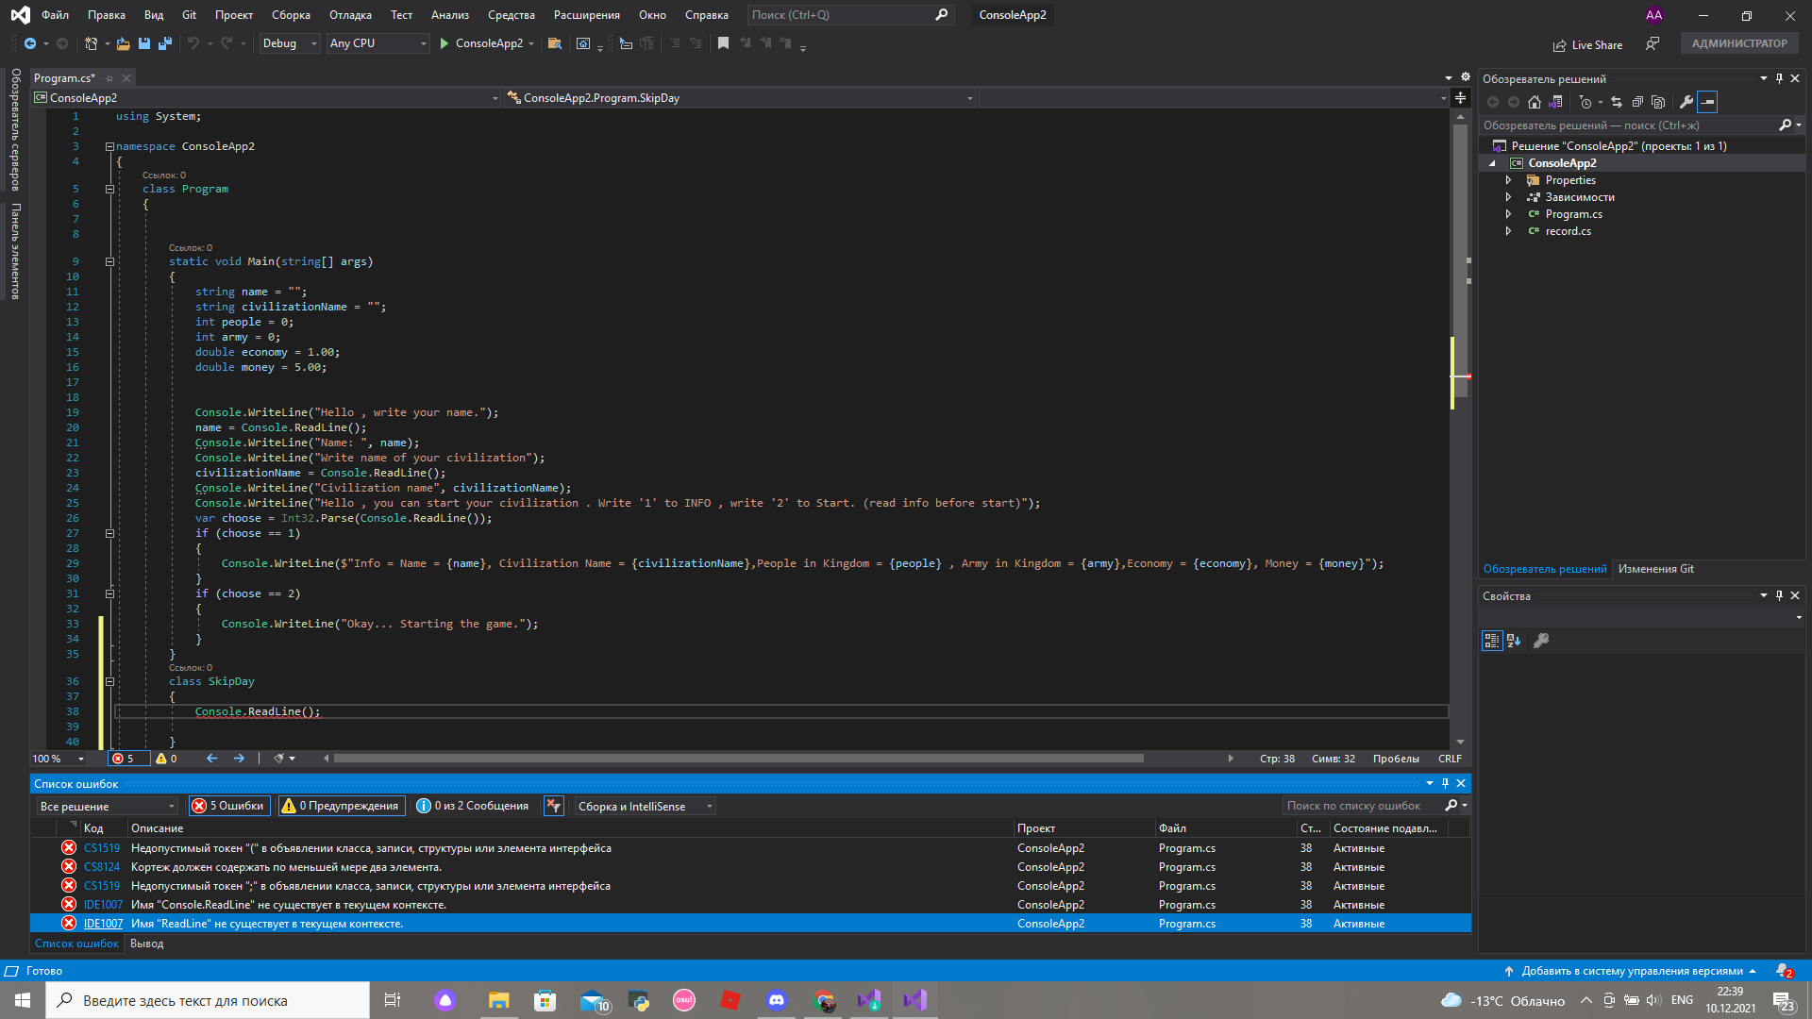Click the Home icon in Solution Explorer

pos(1535,102)
